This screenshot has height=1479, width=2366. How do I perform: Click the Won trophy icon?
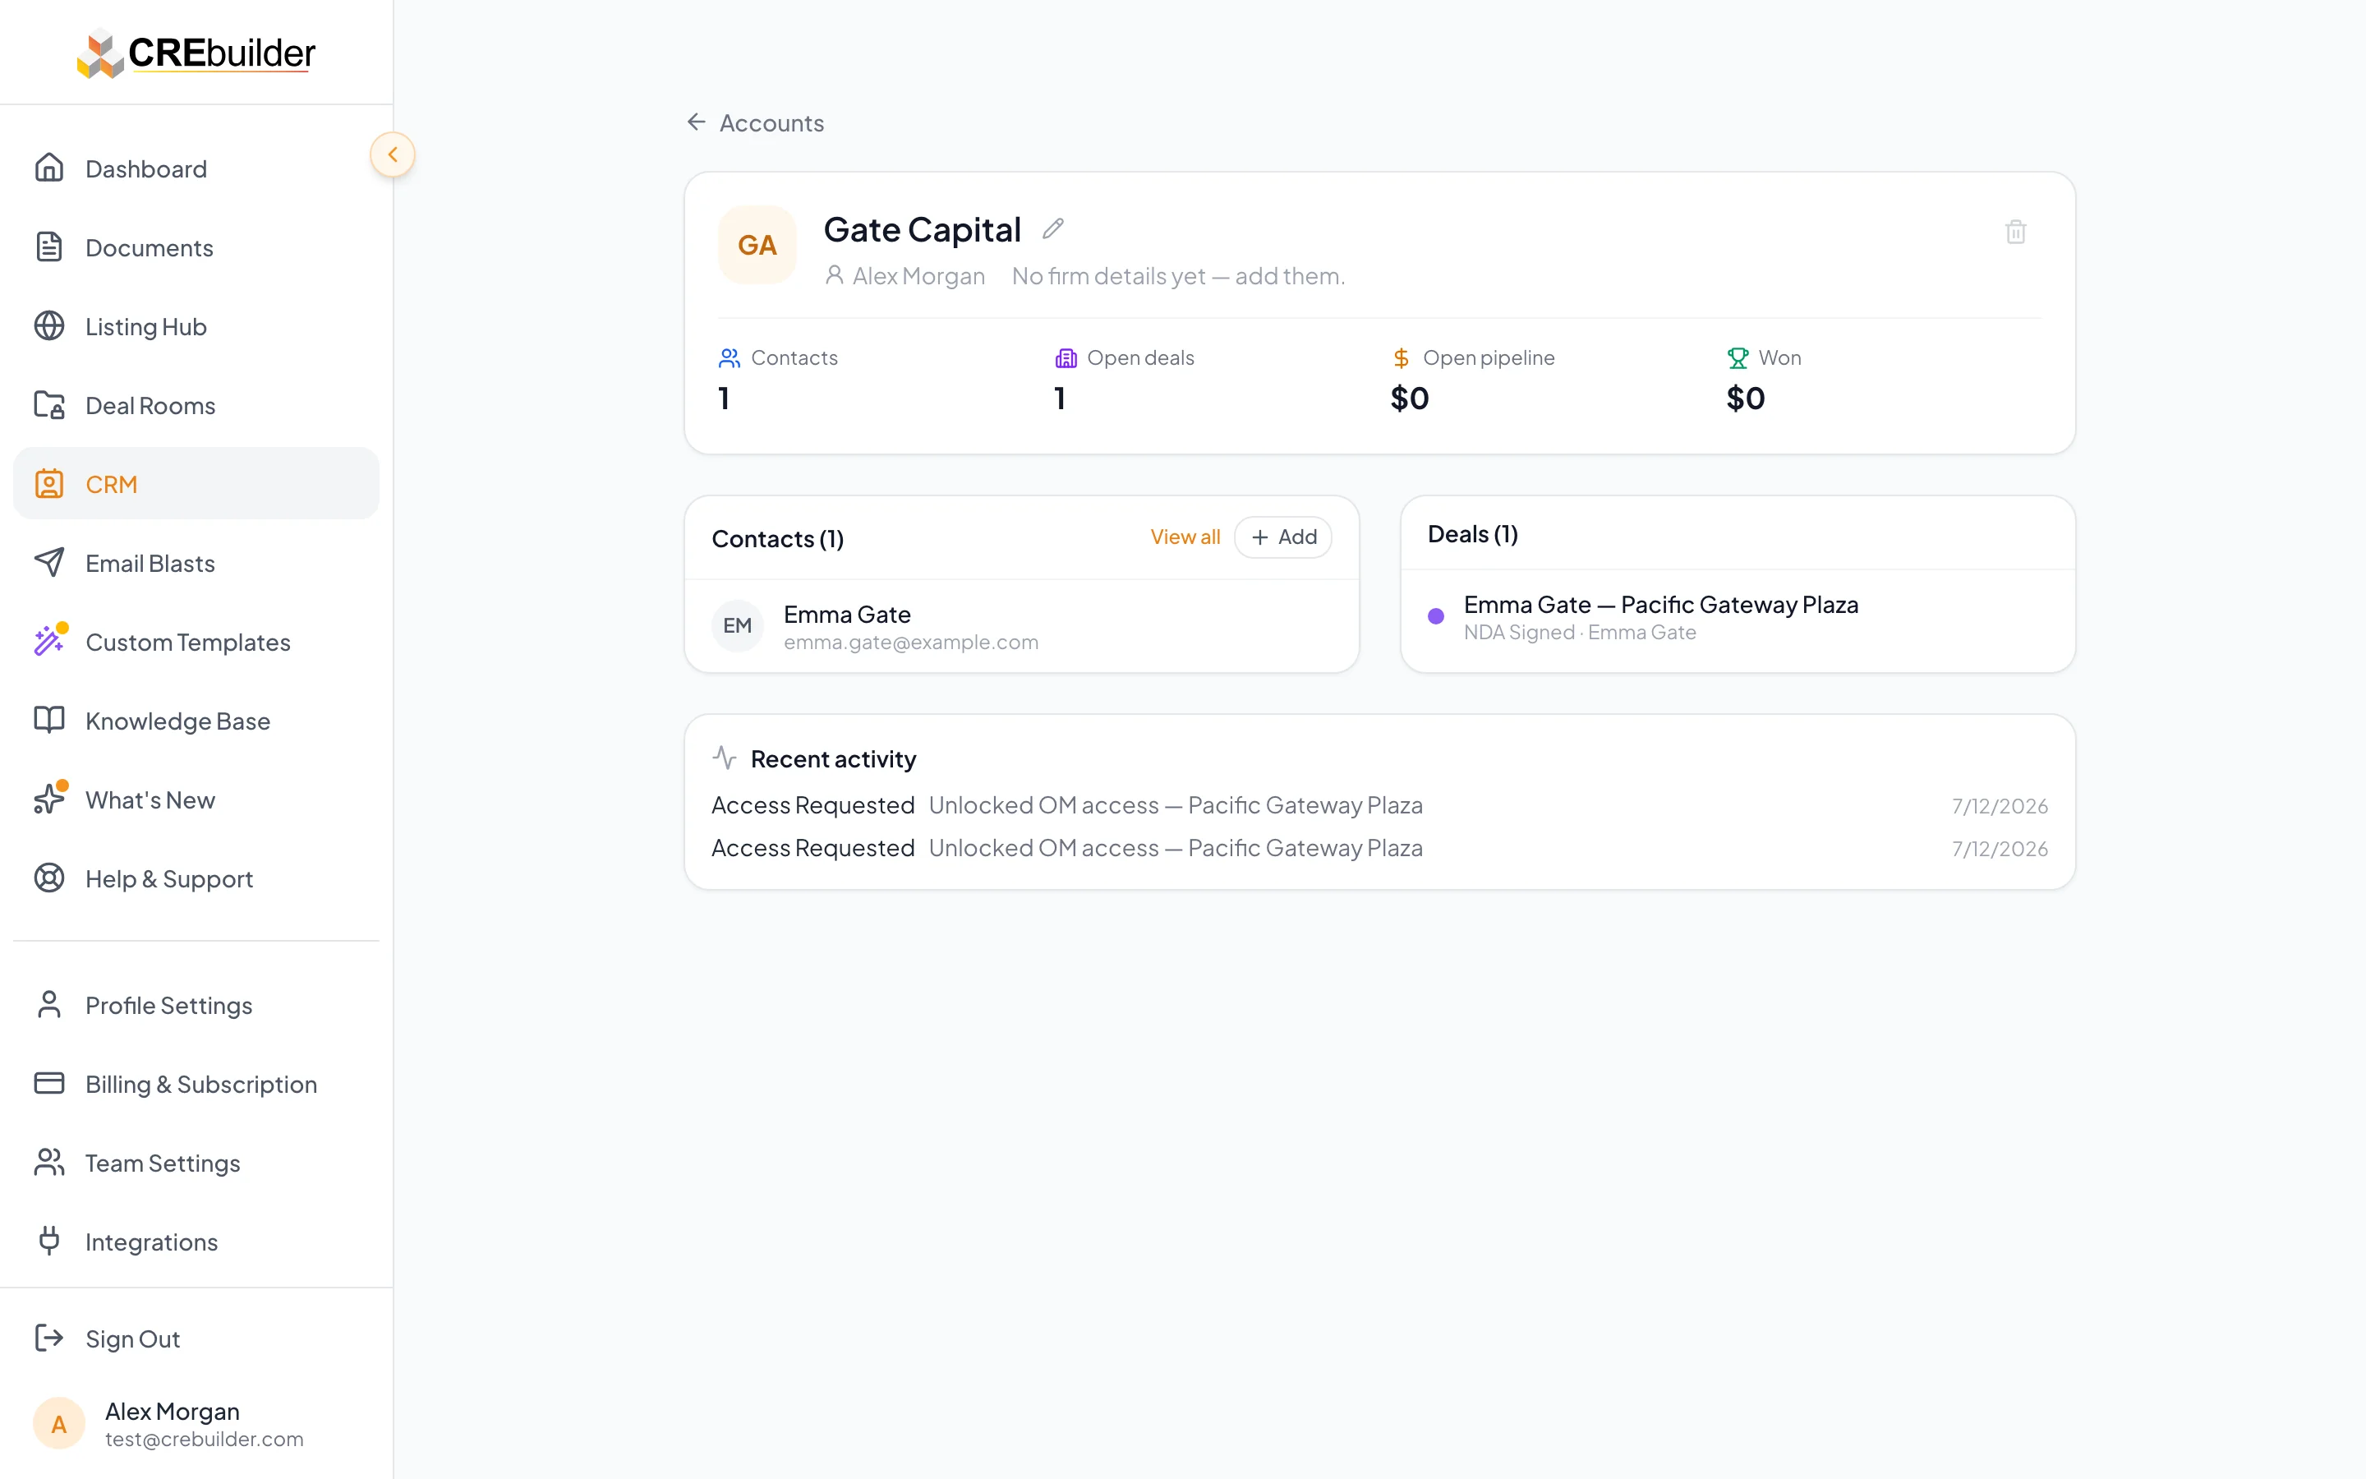[x=1738, y=358]
